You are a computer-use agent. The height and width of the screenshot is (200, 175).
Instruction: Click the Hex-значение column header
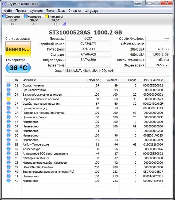(151, 80)
